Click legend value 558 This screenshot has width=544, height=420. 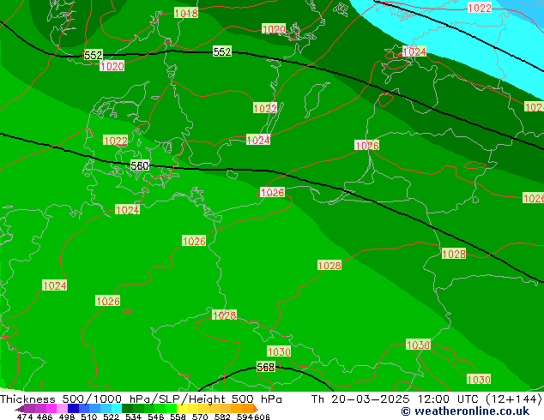(x=178, y=417)
